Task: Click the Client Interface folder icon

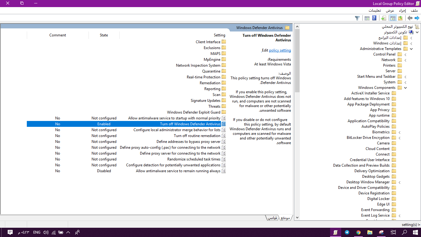Action: [224, 42]
